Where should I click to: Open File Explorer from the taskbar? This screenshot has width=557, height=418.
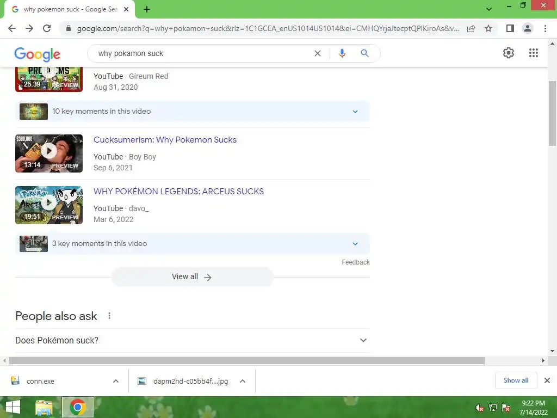point(44,407)
